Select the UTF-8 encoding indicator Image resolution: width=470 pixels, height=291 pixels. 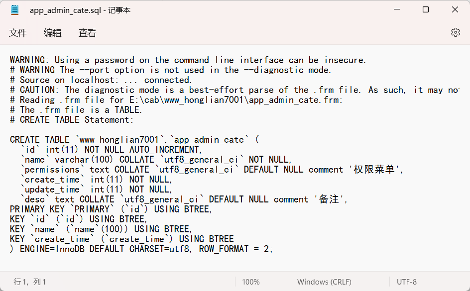(x=406, y=282)
